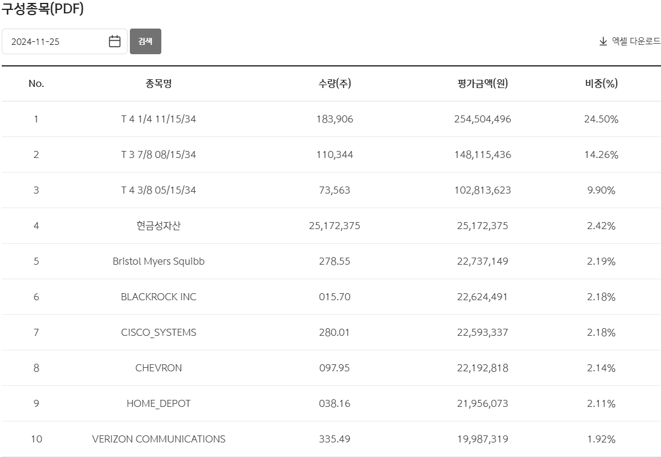Click the No. column header
Screen dimensions: 661x457
point(36,83)
